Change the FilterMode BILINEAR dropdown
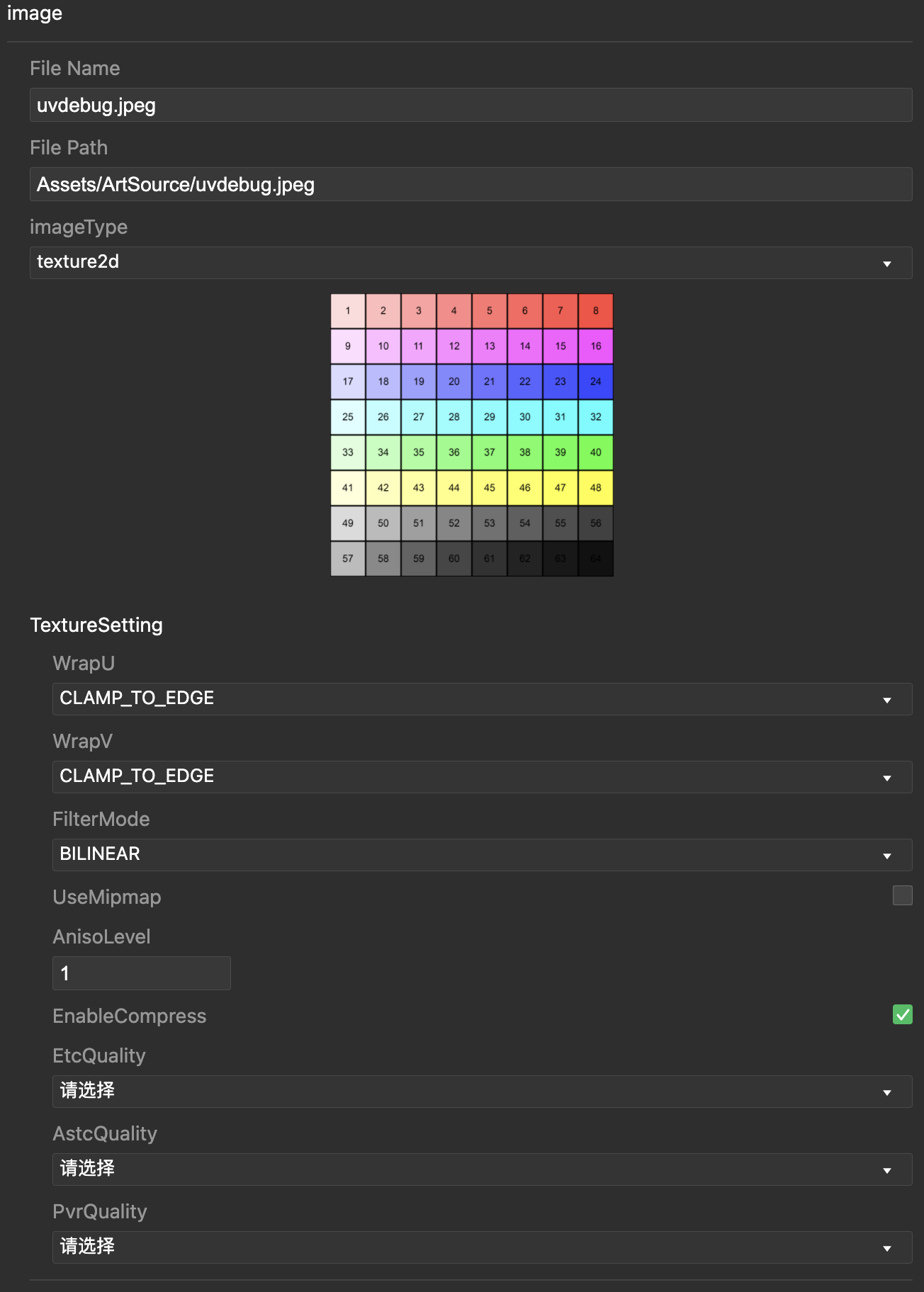924x1292 pixels. pyautogui.click(x=482, y=855)
